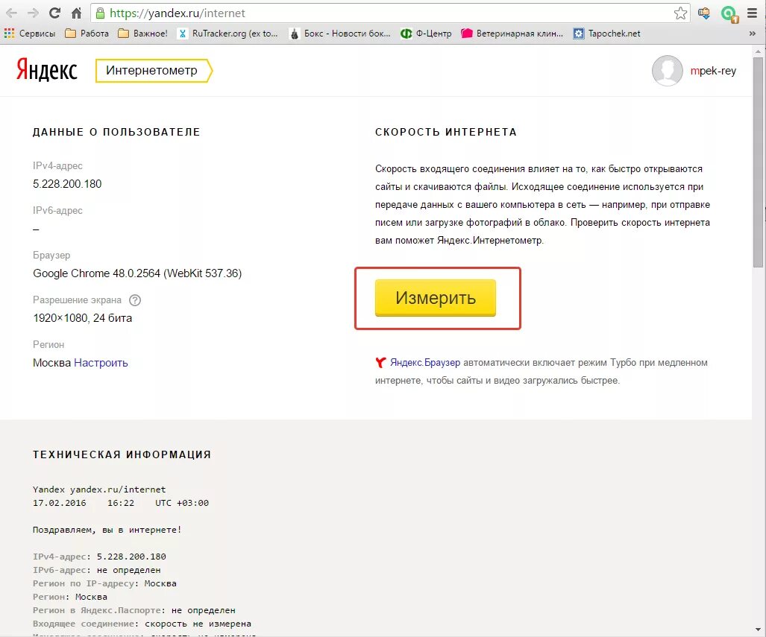
Task: Click the mpek-rey username
Action: [x=713, y=71]
